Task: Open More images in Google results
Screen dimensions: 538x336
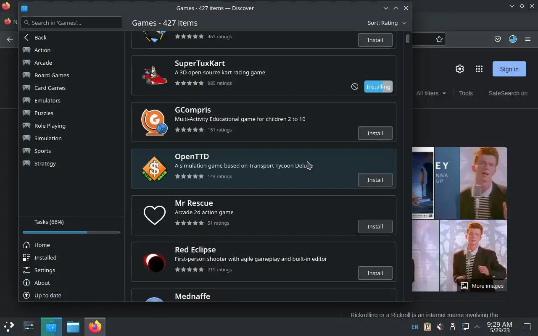Action: point(482,286)
